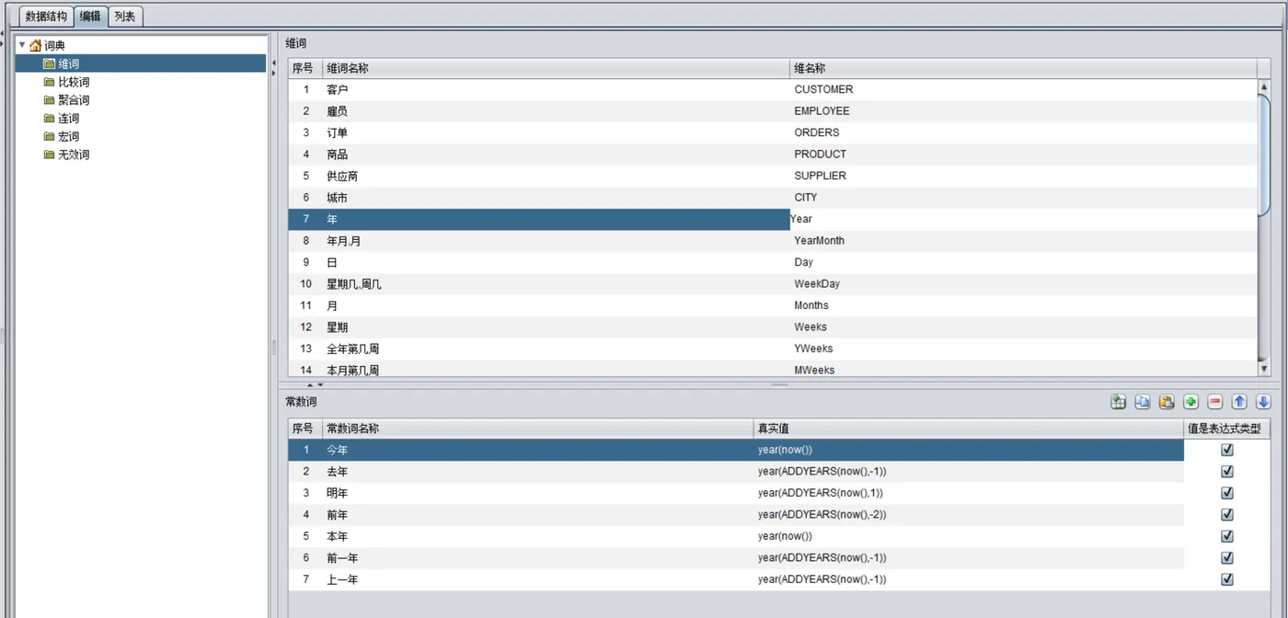Click the copy icon in 常数词 toolbar
Viewport: 1288px width, 618px height.
click(1142, 402)
